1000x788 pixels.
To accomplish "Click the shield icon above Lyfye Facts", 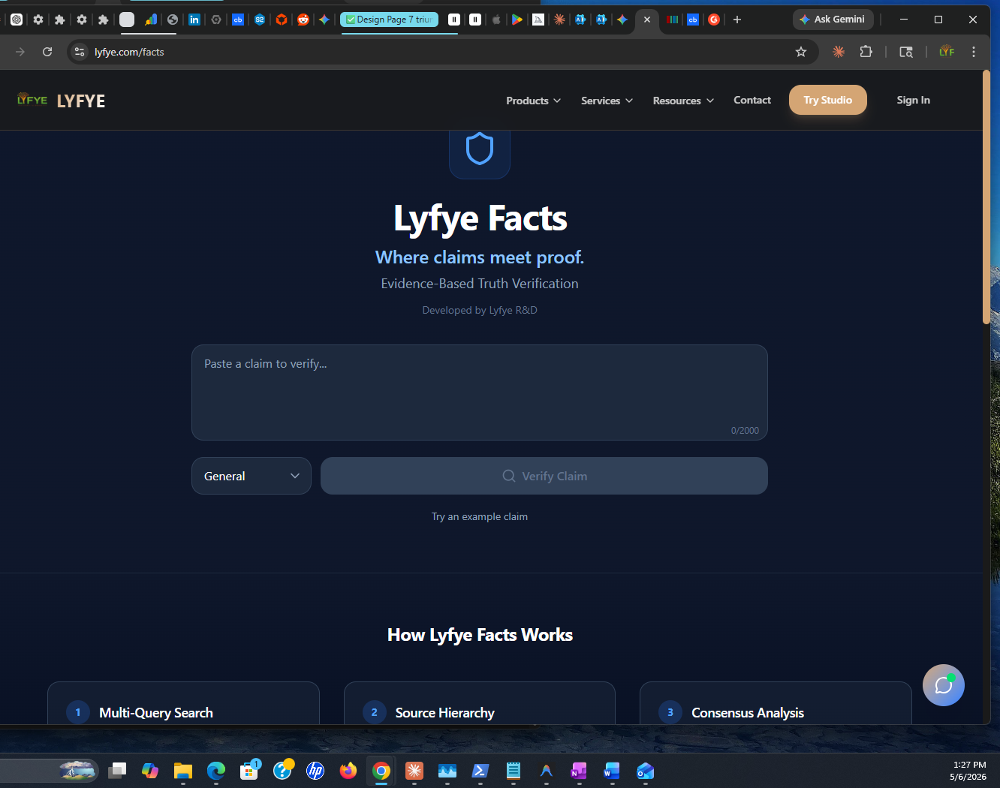I will [480, 149].
